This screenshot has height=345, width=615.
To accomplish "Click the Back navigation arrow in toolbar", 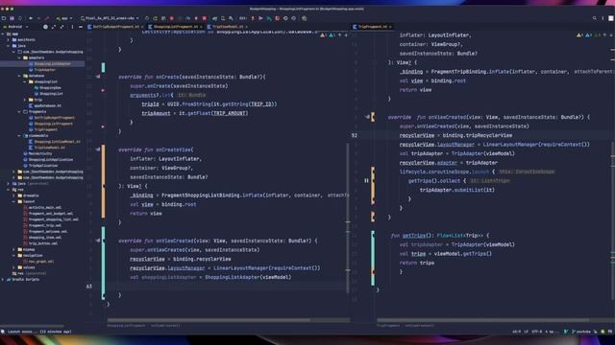I will point(31,18).
